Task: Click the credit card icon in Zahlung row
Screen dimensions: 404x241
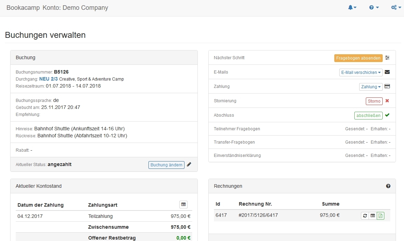Action: [x=387, y=87]
